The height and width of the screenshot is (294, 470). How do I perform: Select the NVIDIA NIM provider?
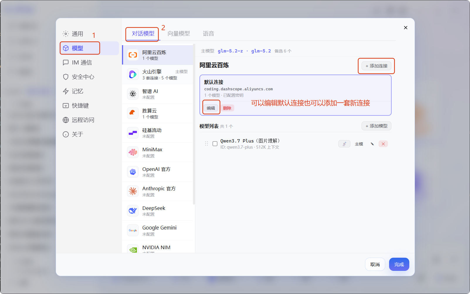157,247
